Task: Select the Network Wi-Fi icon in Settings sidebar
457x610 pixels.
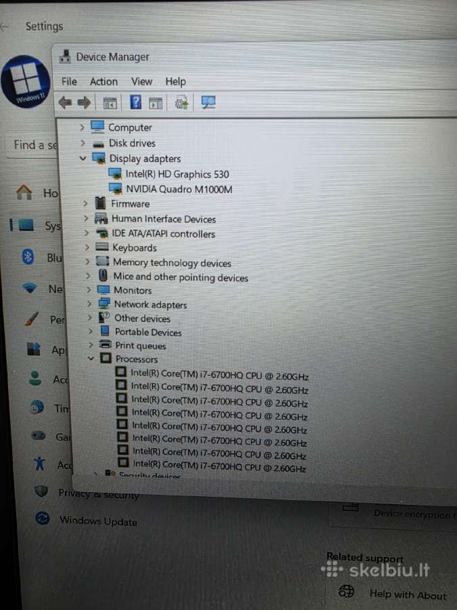Action: 30,288
